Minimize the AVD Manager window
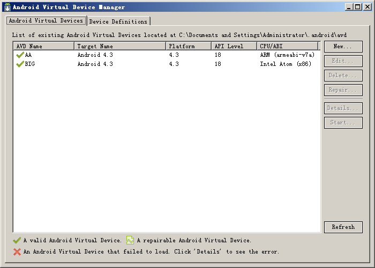375x268 pixels. click(349, 7)
